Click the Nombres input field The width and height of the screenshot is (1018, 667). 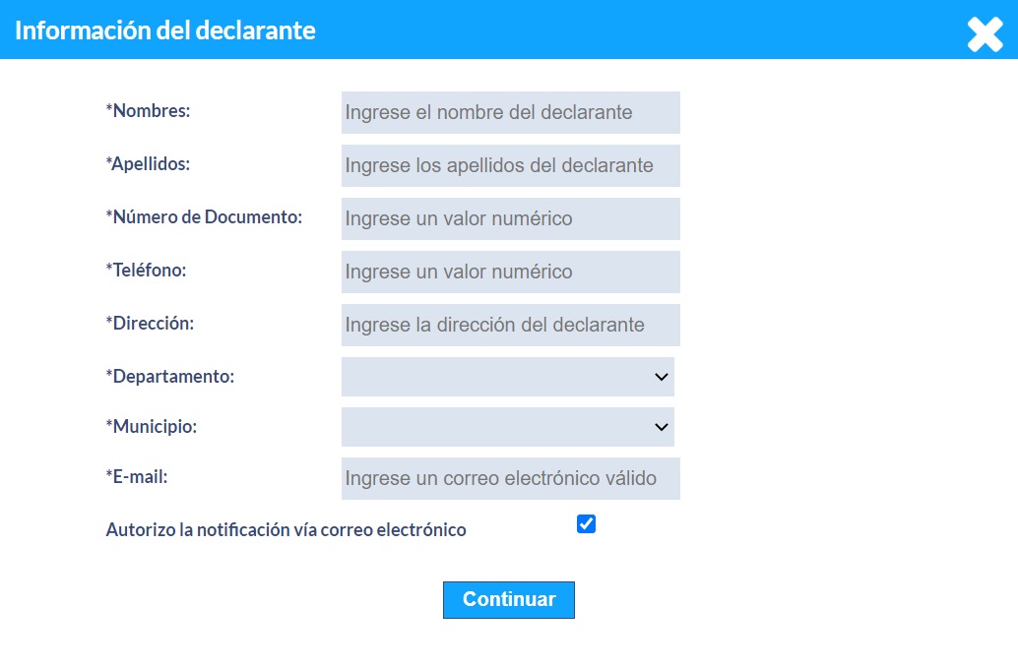510,112
